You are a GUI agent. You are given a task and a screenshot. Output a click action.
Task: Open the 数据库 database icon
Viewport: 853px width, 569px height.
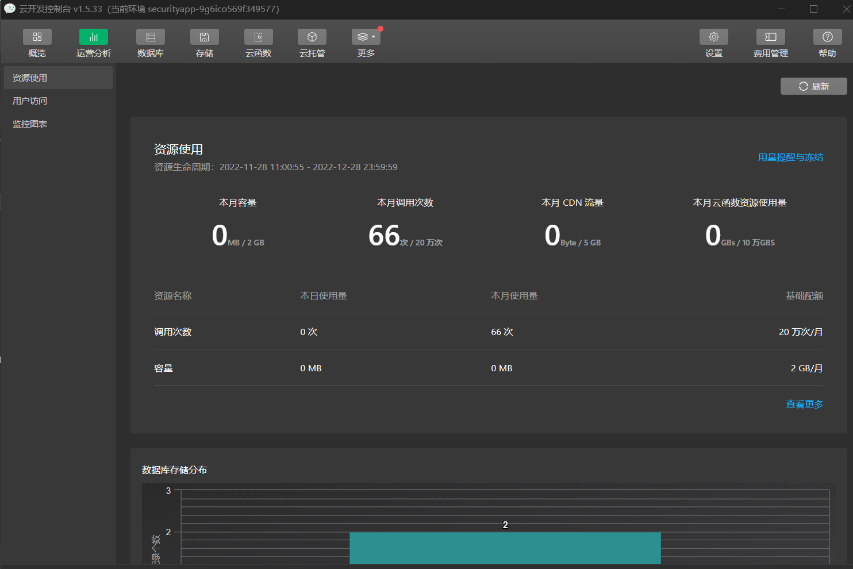151,37
